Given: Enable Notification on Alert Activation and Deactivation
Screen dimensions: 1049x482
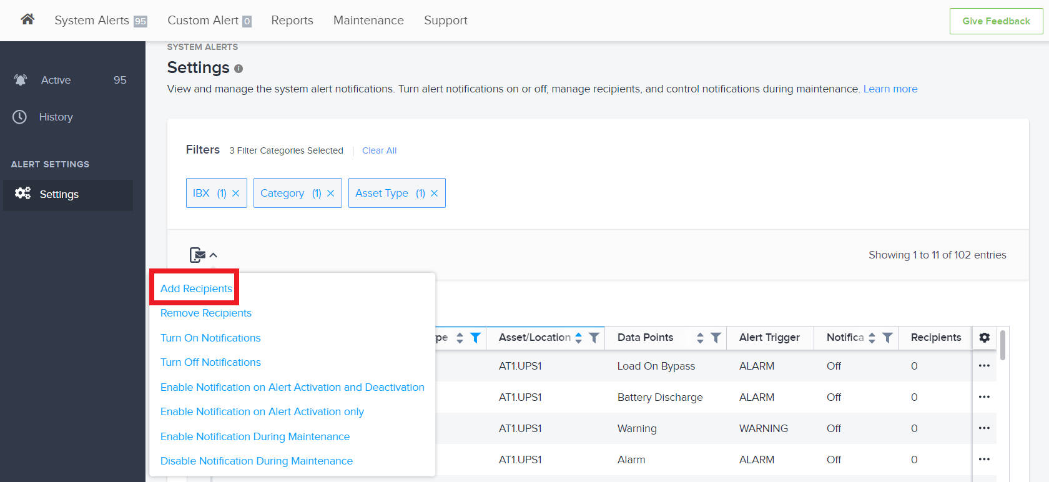Looking at the screenshot, I should pos(292,387).
